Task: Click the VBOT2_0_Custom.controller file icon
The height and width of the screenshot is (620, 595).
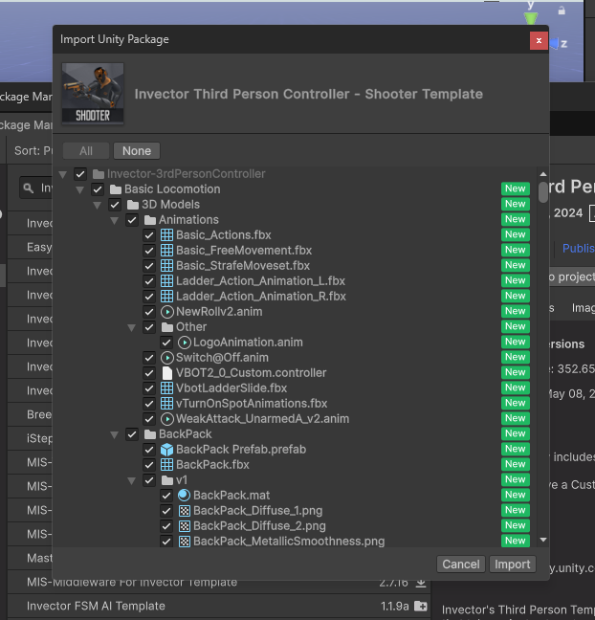Action: (x=166, y=373)
